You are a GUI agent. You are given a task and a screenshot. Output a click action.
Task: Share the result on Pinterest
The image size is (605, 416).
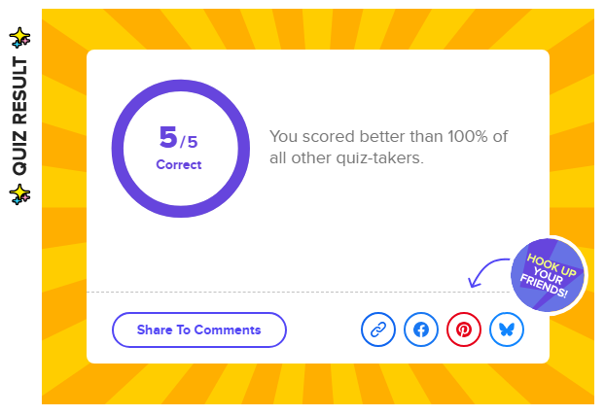(464, 329)
